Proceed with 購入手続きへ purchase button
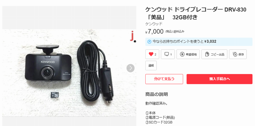Screen dimensions: 255x126 point(219,79)
